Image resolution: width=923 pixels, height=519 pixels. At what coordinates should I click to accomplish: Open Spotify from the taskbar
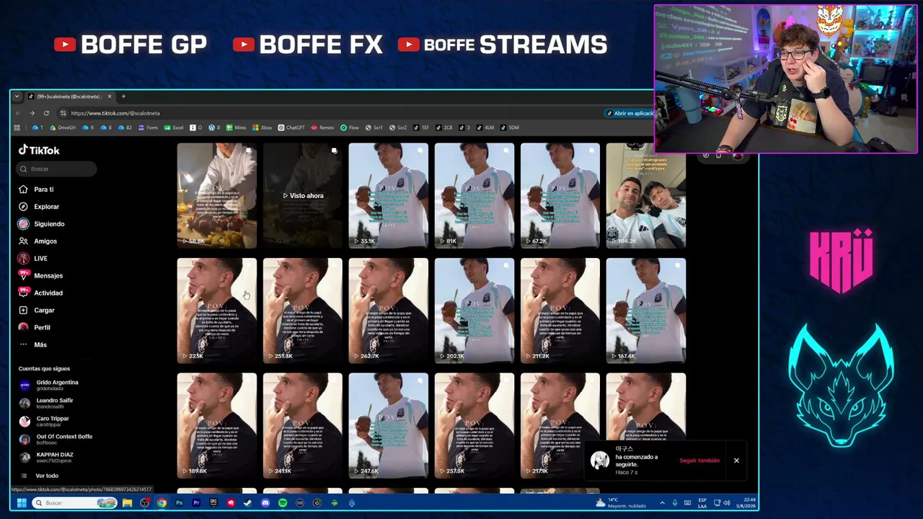coord(283,503)
